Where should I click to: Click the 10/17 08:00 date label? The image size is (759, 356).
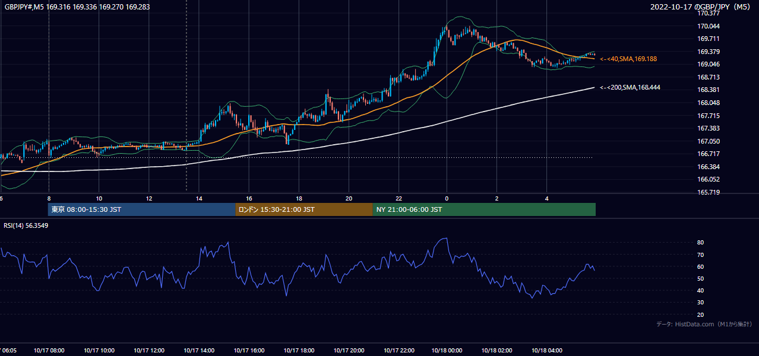49,351
